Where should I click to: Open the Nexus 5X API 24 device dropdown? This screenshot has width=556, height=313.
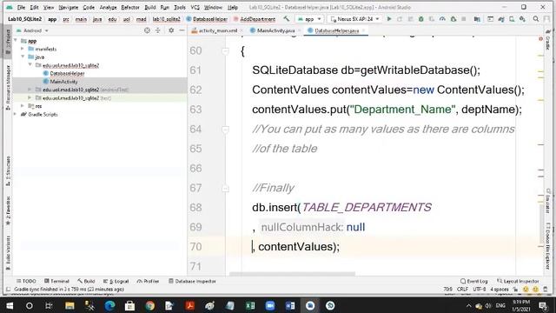[354, 19]
